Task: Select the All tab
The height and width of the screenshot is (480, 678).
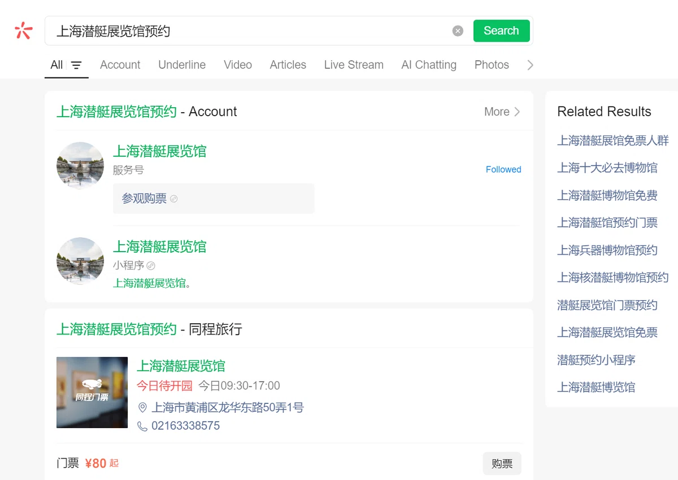Action: [56, 65]
